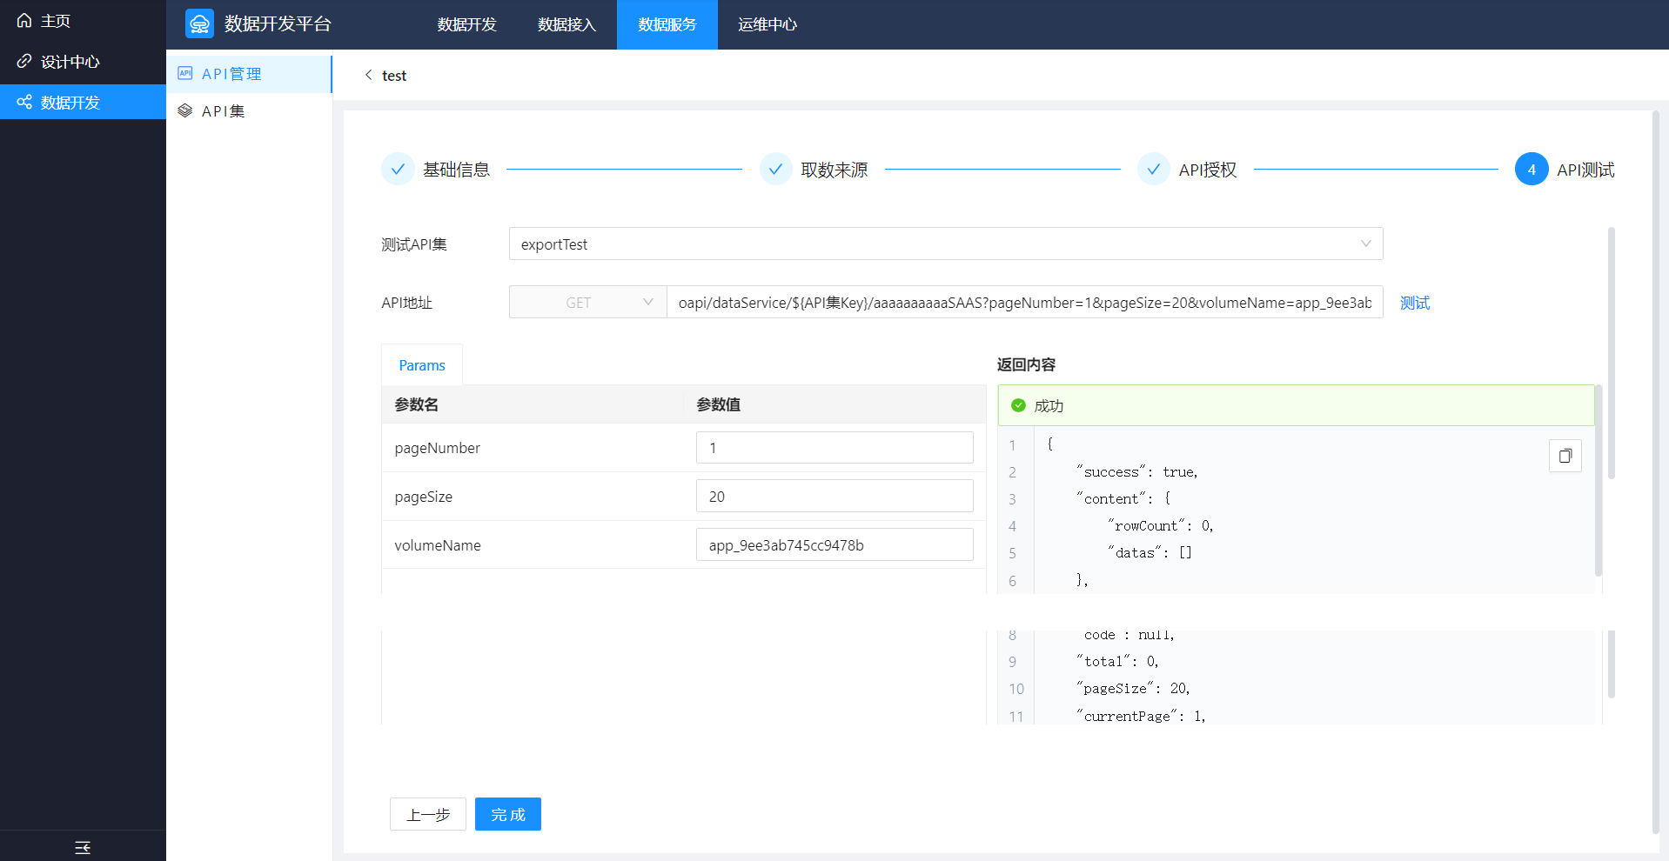Viewport: 1669px width, 861px height.
Task: Open the 测试API集 exportTest dropdown
Action: (945, 244)
